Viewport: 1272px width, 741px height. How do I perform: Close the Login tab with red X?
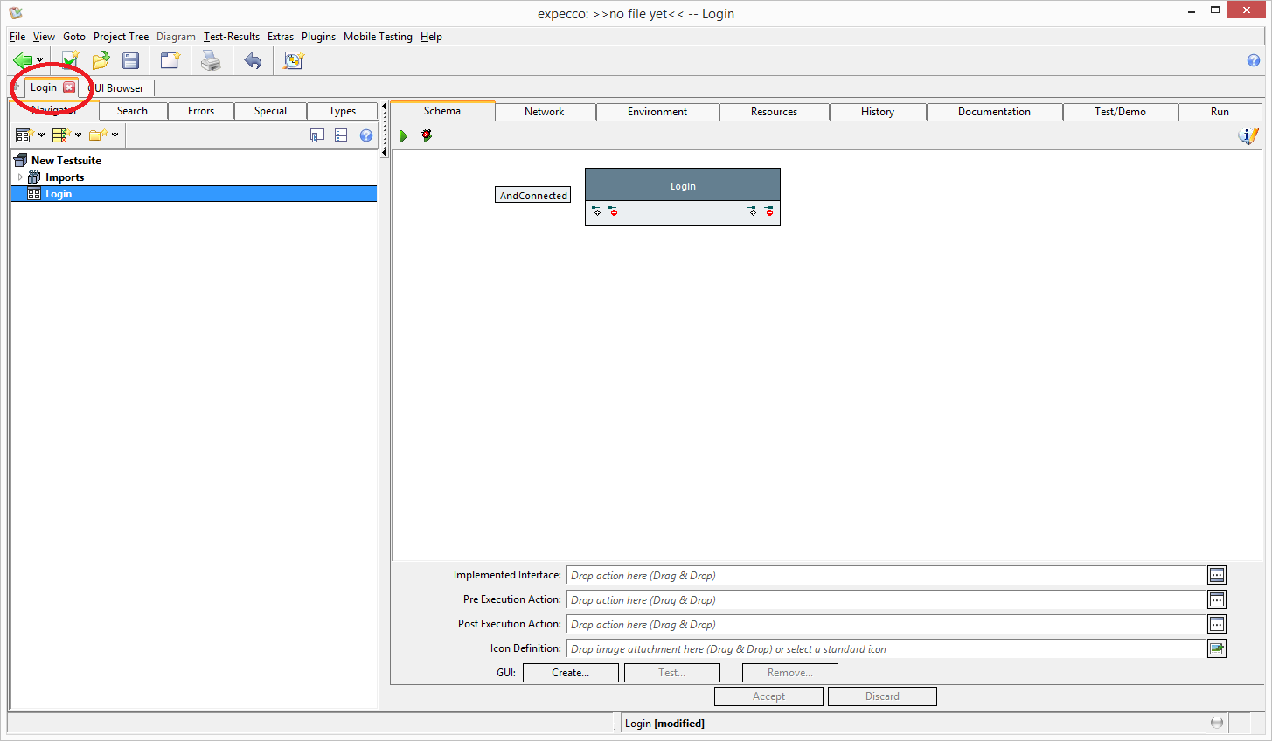(x=69, y=87)
